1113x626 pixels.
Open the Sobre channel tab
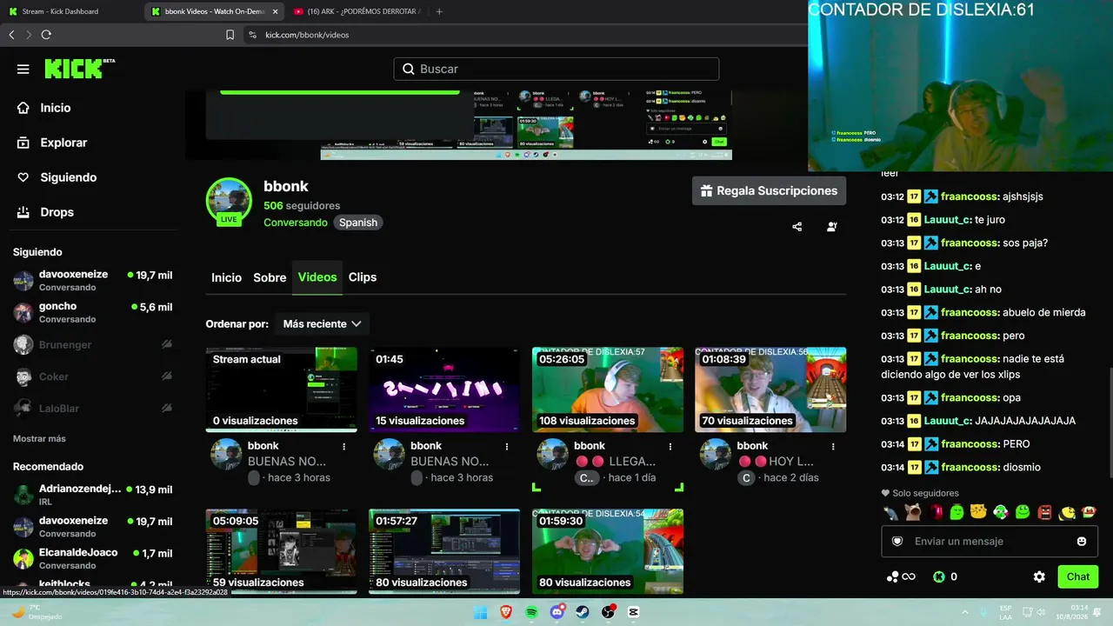pos(270,277)
